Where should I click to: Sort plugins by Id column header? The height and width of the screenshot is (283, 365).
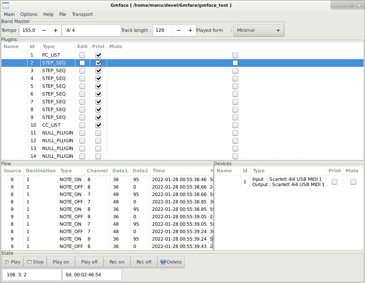34,46
